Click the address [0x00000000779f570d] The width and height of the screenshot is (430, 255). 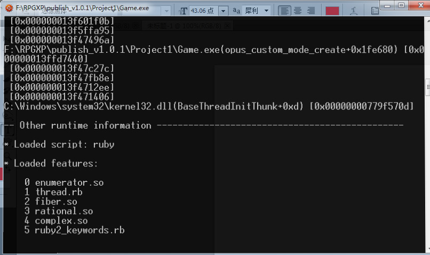coord(361,106)
